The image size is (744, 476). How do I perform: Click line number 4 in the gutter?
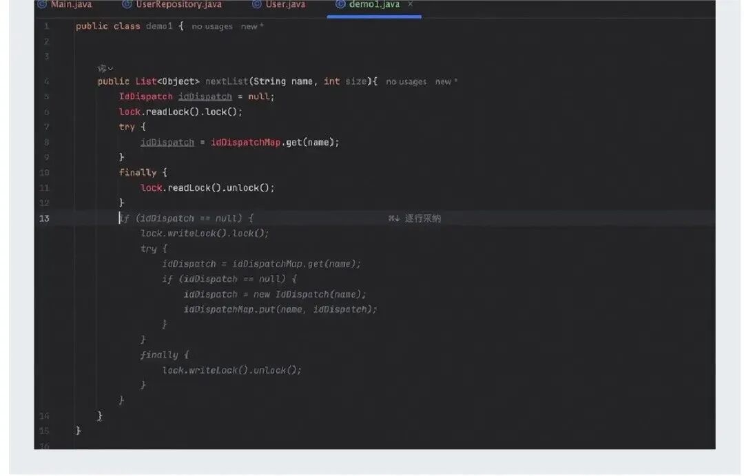tap(46, 81)
